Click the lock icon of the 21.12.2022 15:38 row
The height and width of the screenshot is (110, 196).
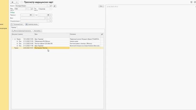17,41
